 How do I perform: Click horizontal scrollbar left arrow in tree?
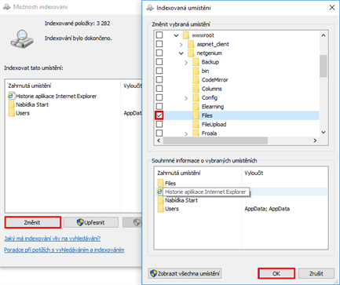point(159,141)
